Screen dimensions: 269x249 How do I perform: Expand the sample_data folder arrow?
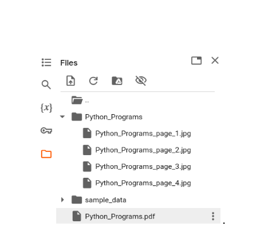click(x=63, y=200)
